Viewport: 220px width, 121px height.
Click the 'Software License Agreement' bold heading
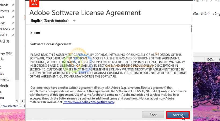[51, 44]
